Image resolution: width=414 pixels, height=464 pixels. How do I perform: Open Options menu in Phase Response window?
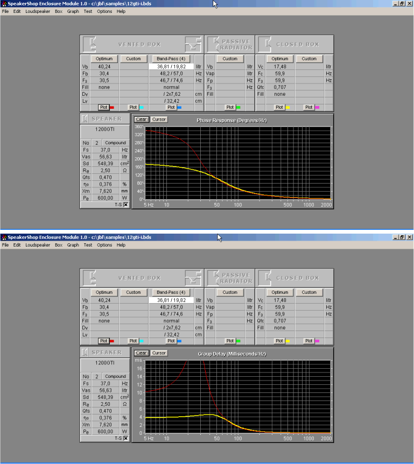click(104, 11)
